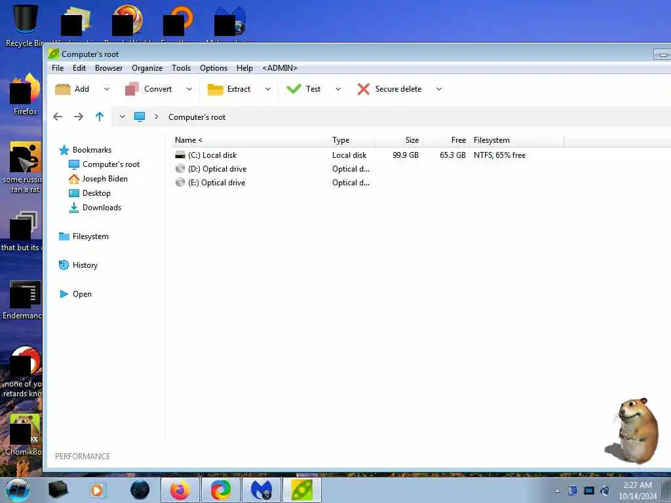Open Malwarebytes from the taskbar
Screen dimensions: 671x503
pos(261,490)
